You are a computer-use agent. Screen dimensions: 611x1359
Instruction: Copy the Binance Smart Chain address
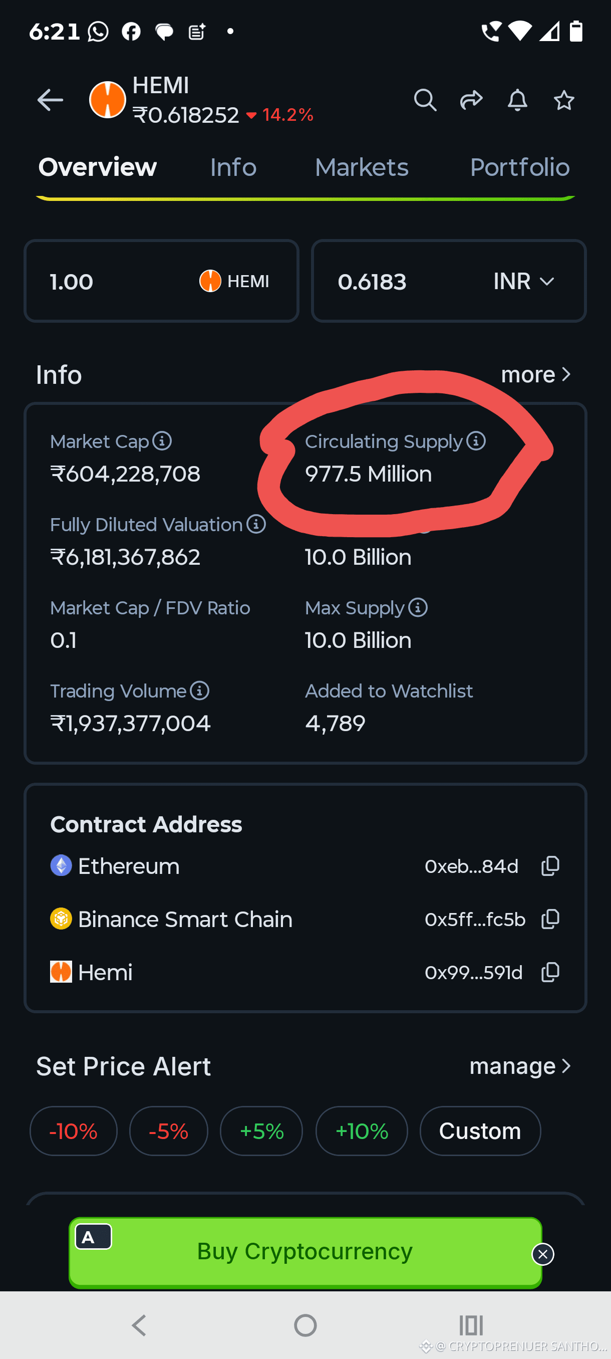click(550, 920)
